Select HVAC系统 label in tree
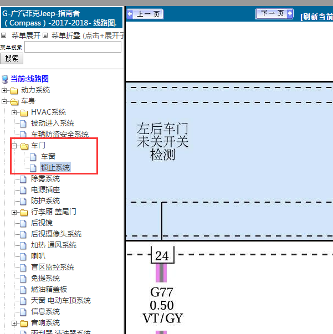 tap(48, 112)
